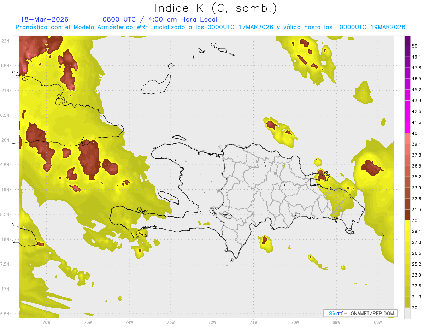Click the '20' colorbar label
The image size is (424, 327).
click(x=415, y=308)
